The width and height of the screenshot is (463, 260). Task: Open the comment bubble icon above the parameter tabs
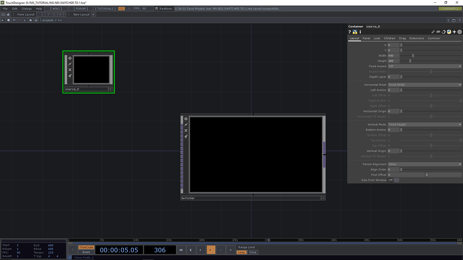(438, 32)
